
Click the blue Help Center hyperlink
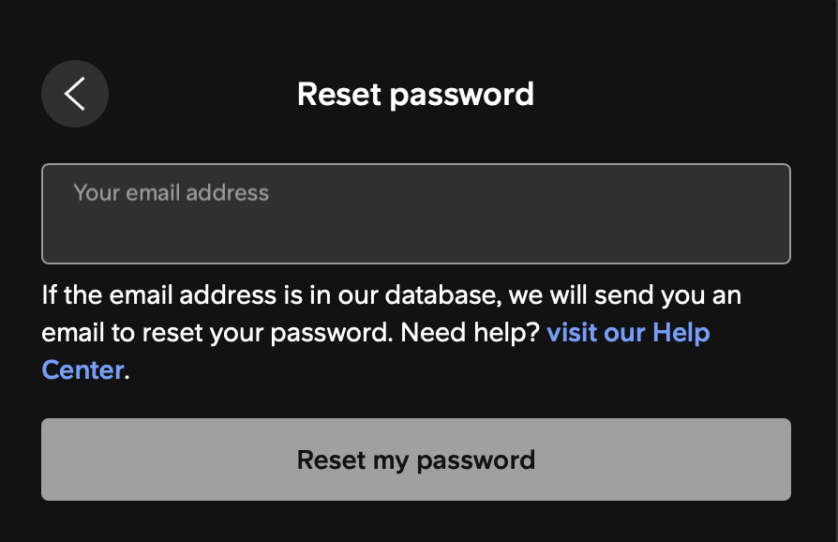(628, 333)
